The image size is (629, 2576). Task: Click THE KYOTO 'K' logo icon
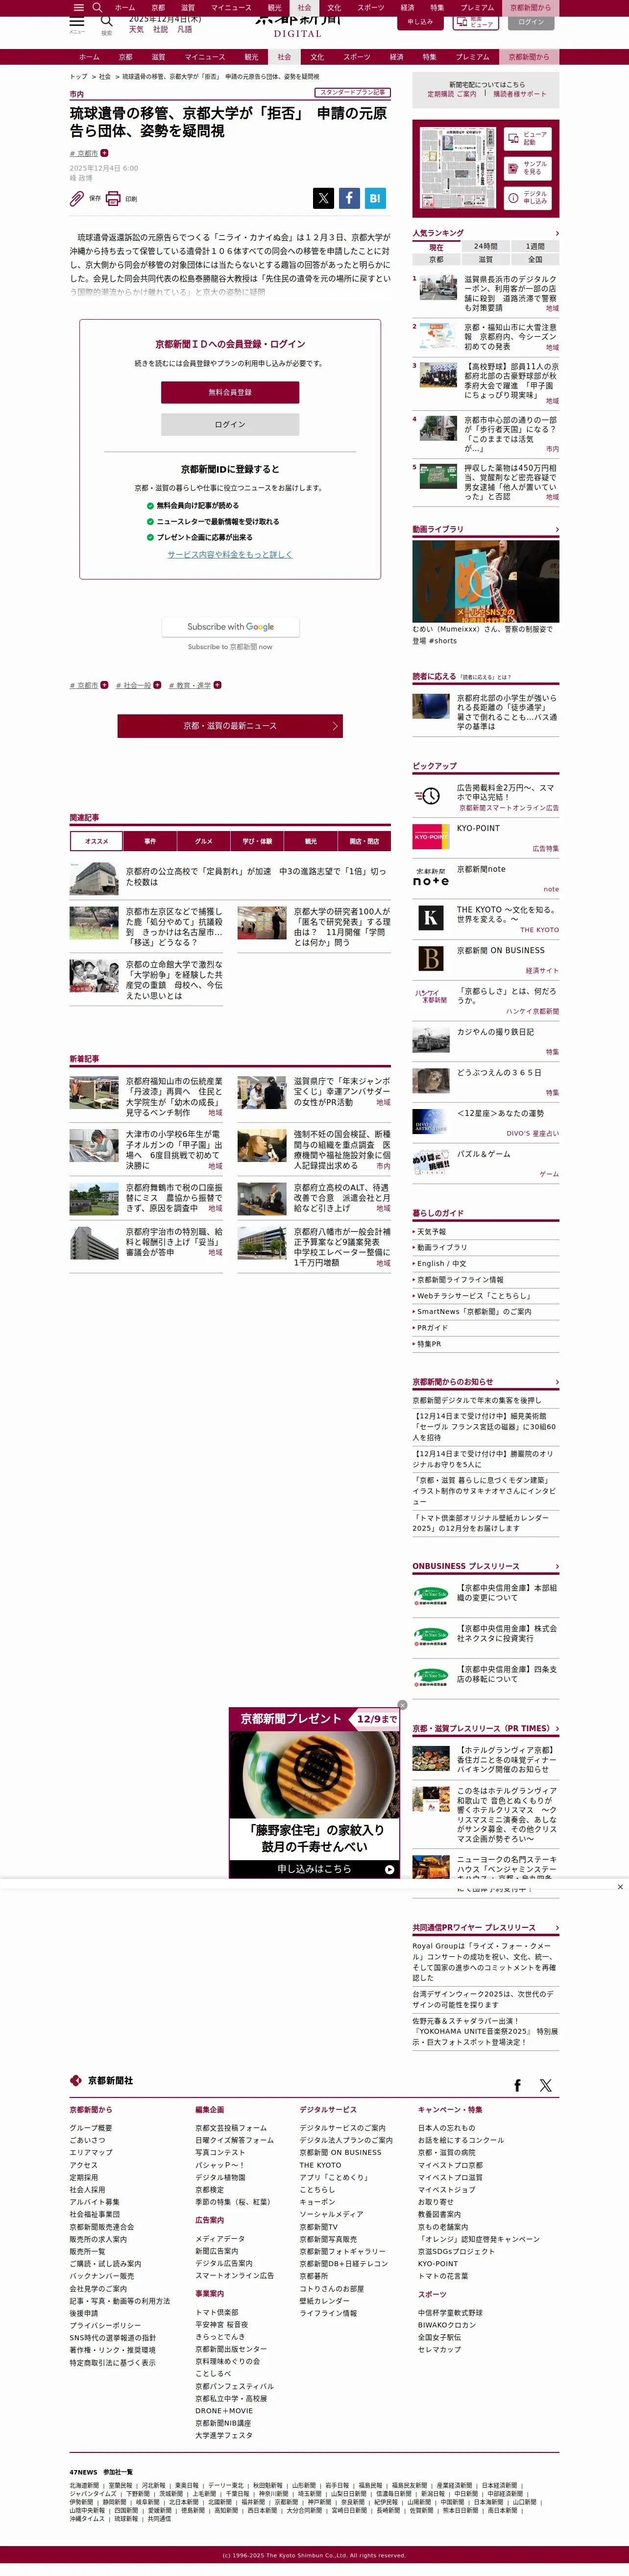(x=430, y=918)
